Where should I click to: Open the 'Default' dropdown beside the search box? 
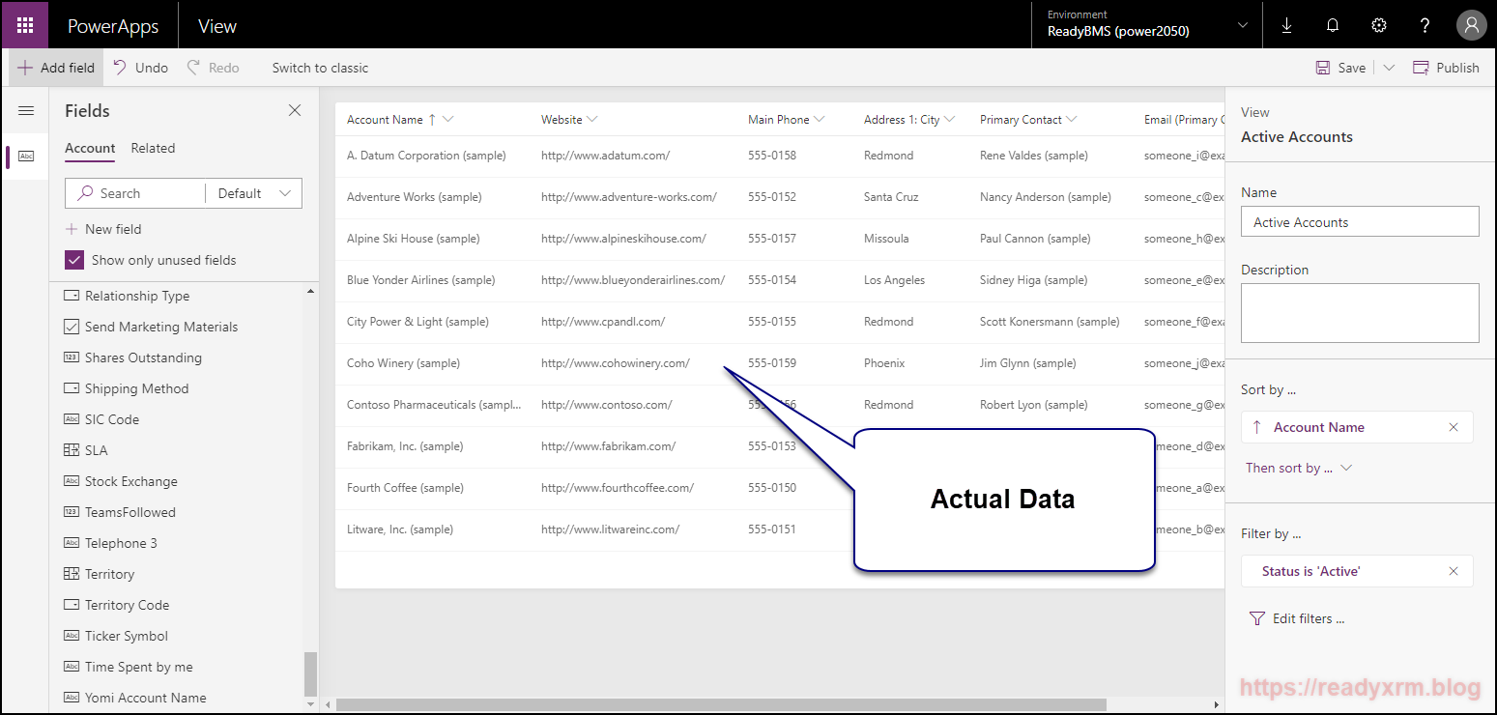[x=253, y=192]
